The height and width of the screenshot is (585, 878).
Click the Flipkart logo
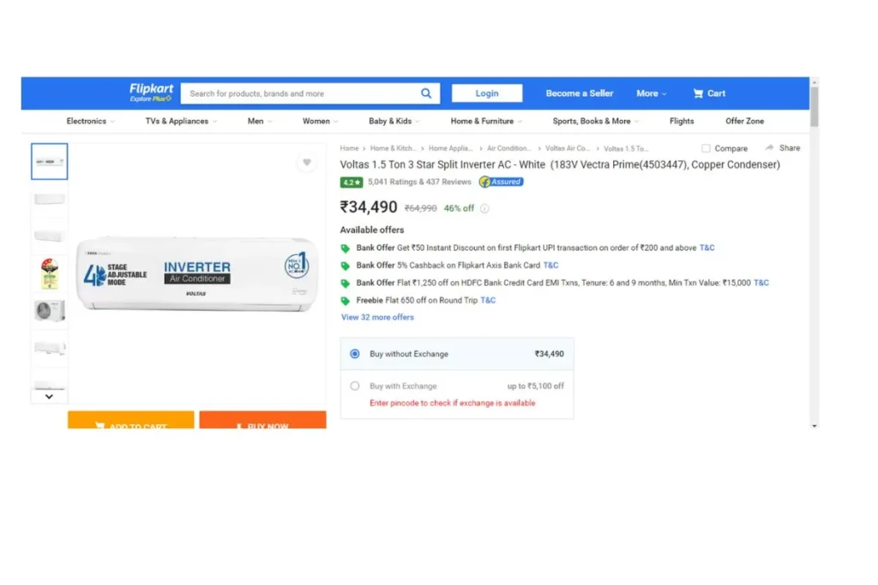click(x=151, y=88)
